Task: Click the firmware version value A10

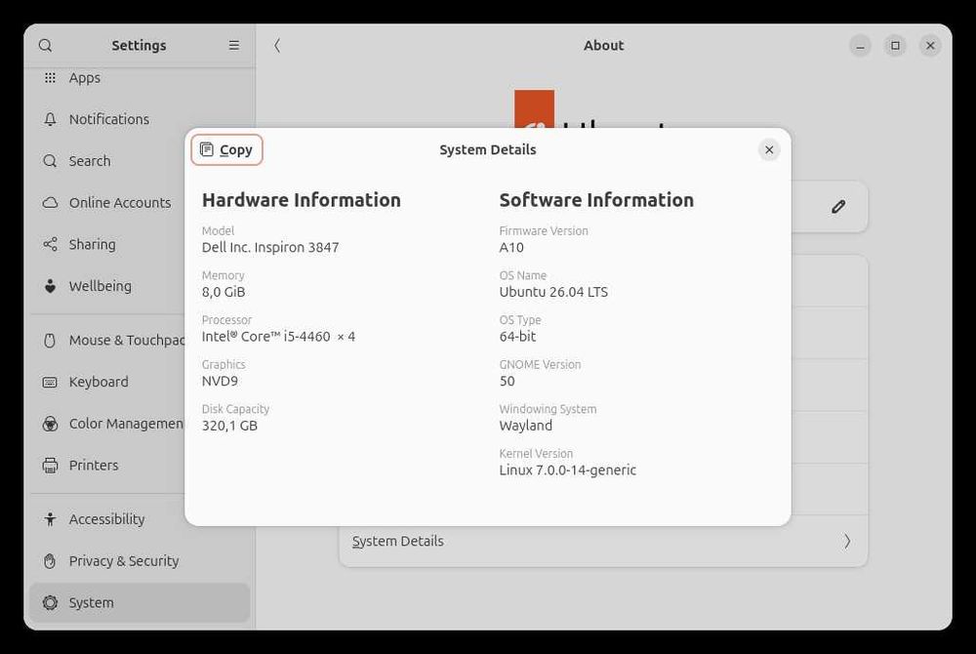Action: [x=511, y=248]
